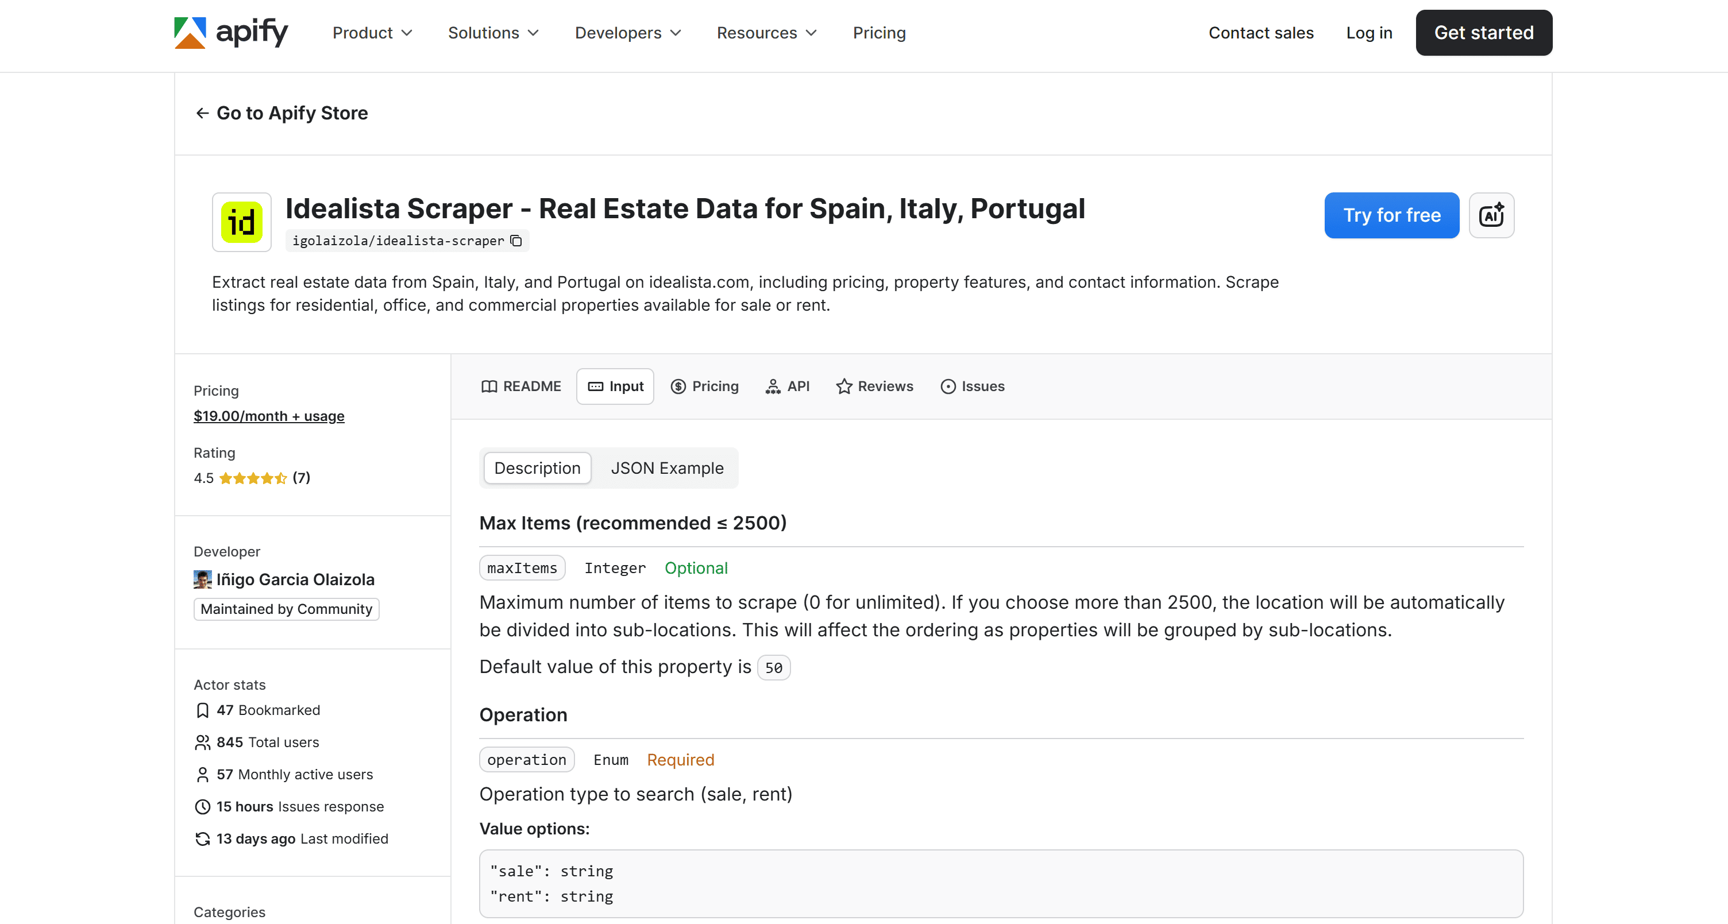The image size is (1728, 924).
Task: Click the bookmark icon next to 47 Bookmarked
Action: click(203, 710)
